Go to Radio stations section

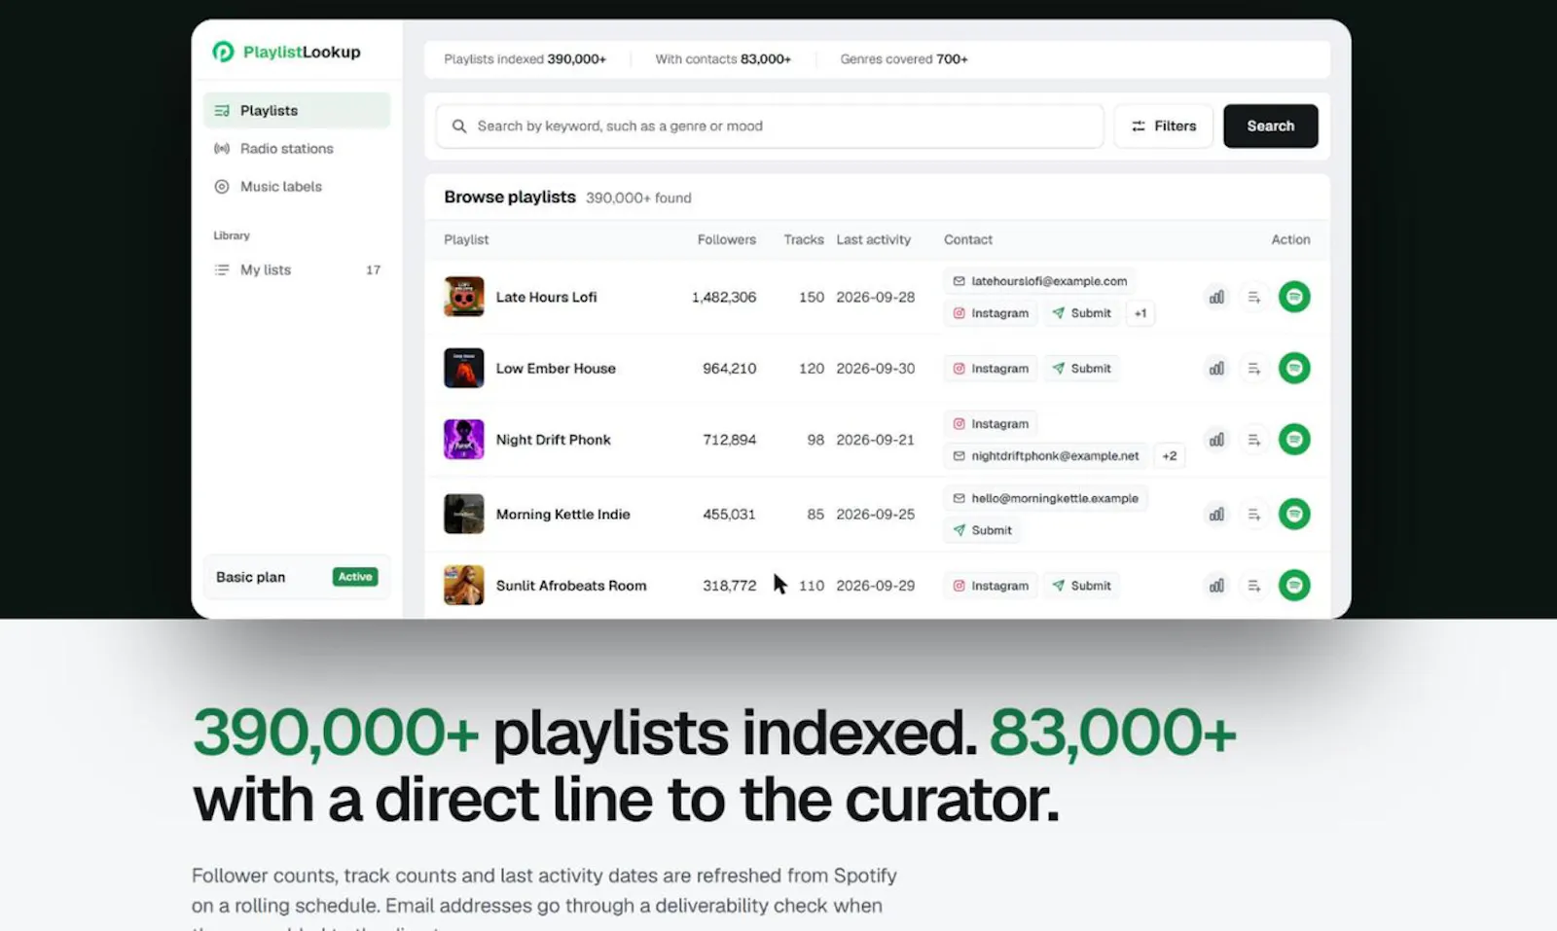click(297, 148)
